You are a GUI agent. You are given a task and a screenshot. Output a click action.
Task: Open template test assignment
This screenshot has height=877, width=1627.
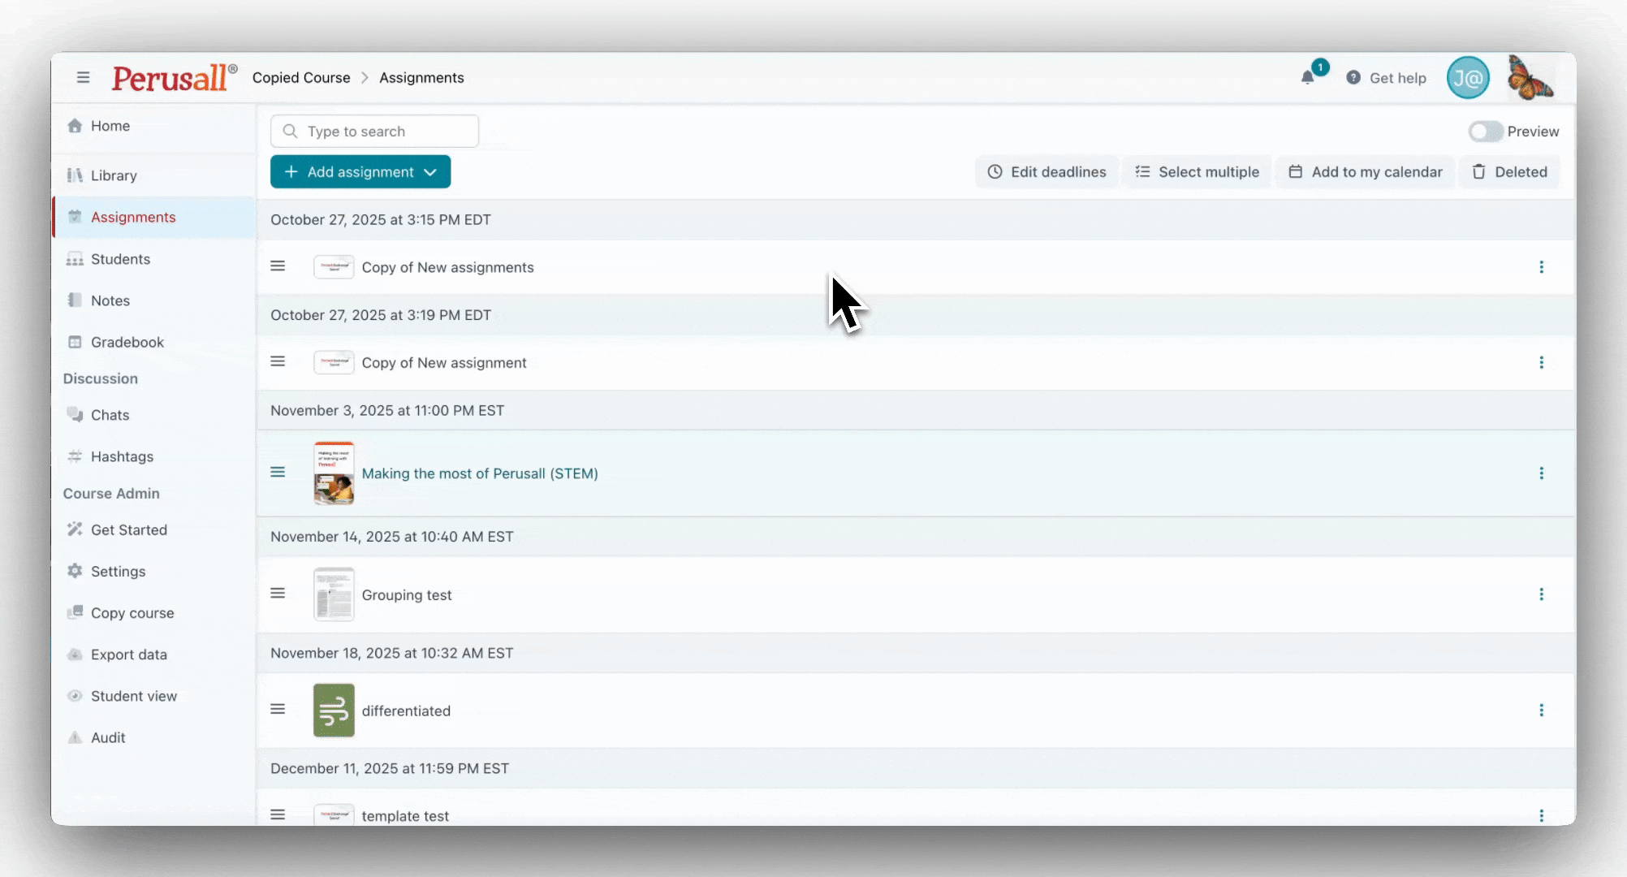tap(405, 816)
